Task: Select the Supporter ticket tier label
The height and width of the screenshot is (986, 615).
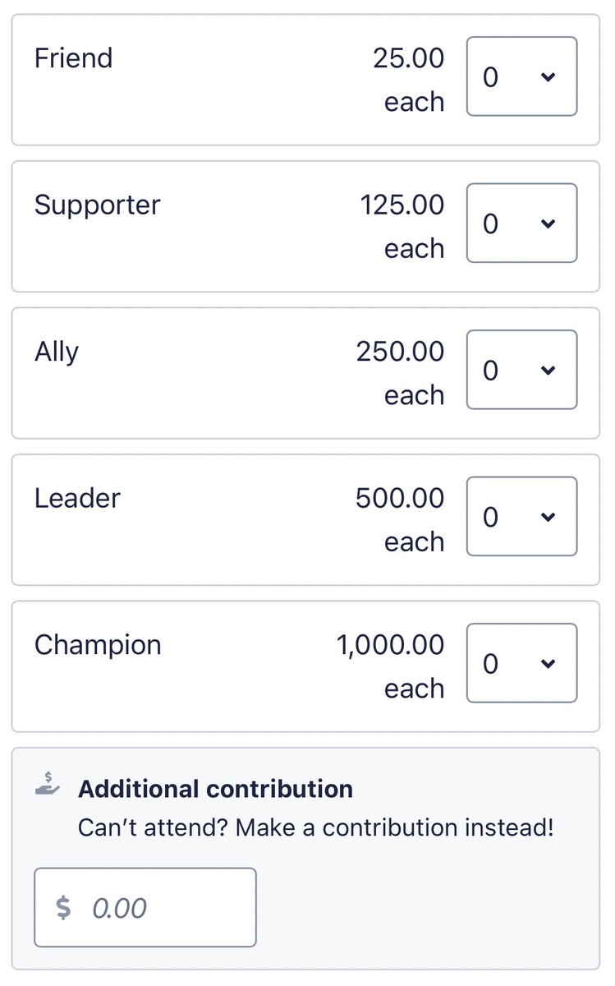Action: point(98,205)
